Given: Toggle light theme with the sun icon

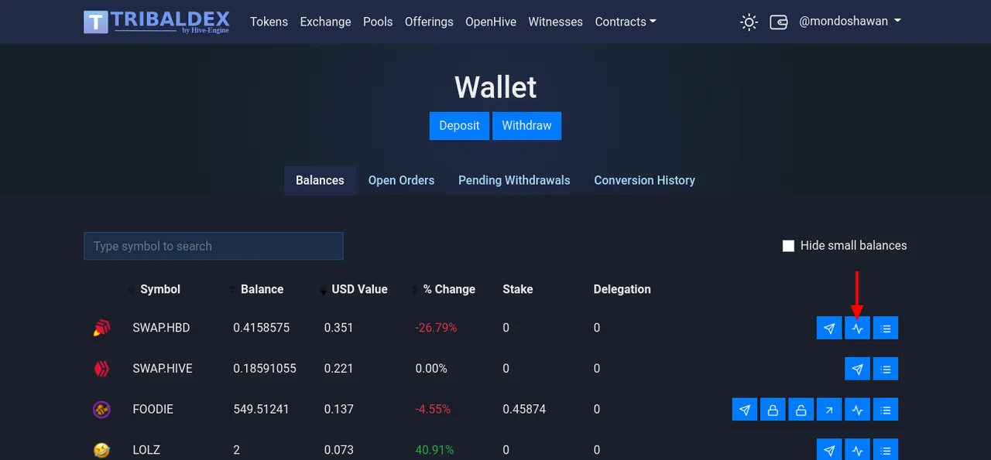Looking at the screenshot, I should [749, 22].
